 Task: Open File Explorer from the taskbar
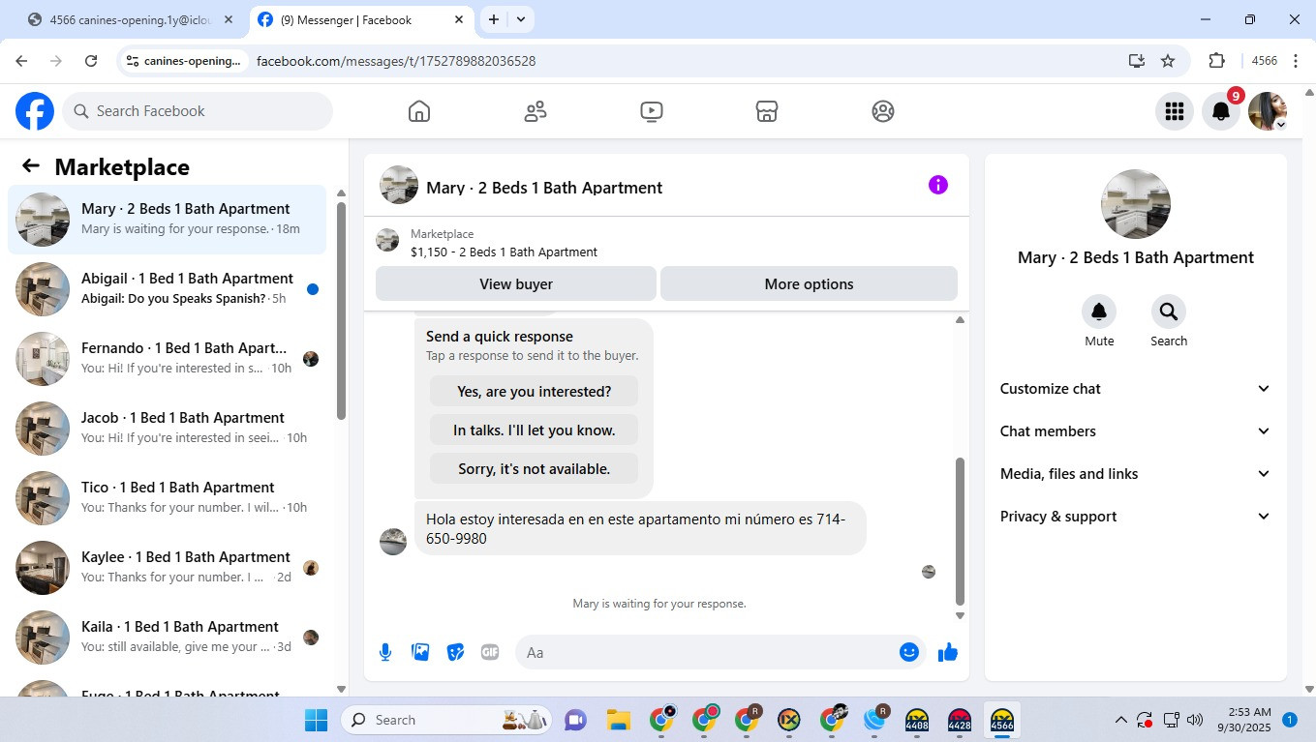click(618, 720)
